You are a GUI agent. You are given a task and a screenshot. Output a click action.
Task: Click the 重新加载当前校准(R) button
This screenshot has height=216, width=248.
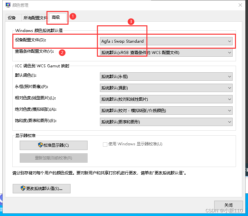(53, 158)
